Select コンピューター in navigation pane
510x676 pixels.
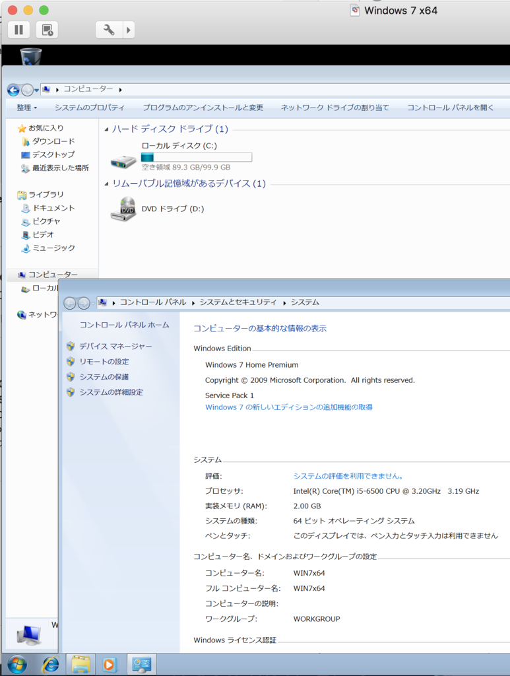coord(53,275)
